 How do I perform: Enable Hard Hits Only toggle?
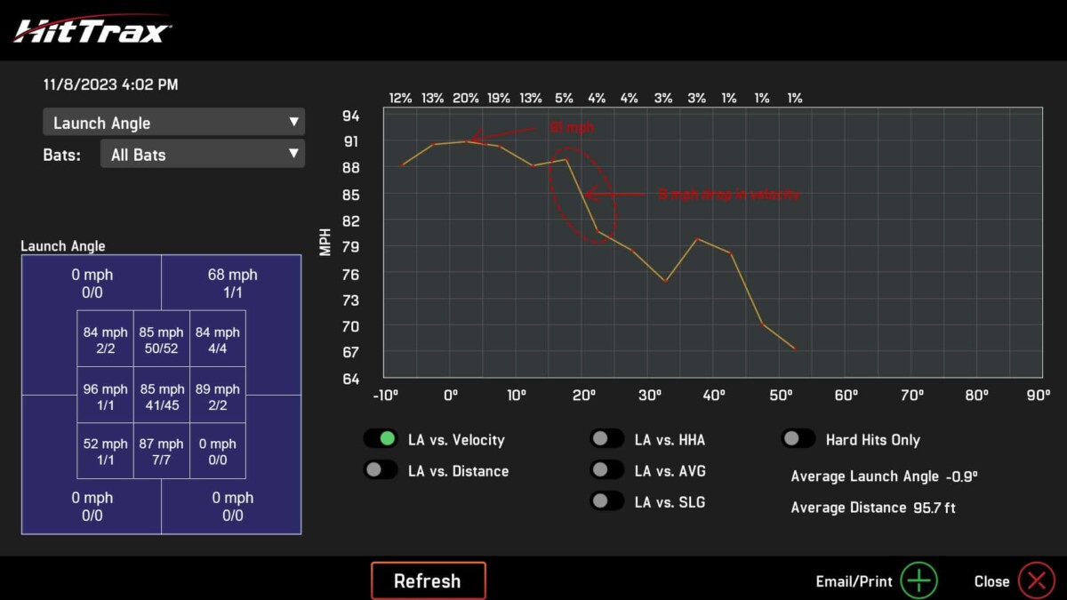[x=798, y=439]
